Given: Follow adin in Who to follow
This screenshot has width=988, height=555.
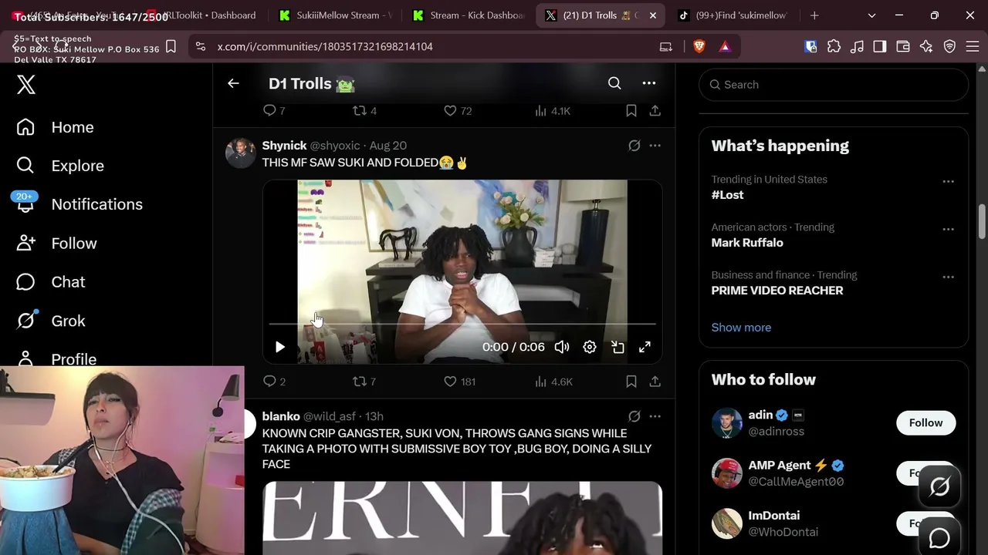Looking at the screenshot, I should 925,423.
